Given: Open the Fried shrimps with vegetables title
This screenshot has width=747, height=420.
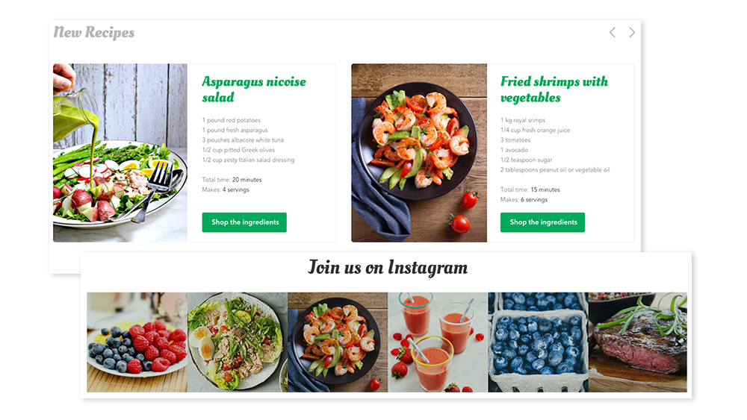Looking at the screenshot, I should [x=554, y=89].
